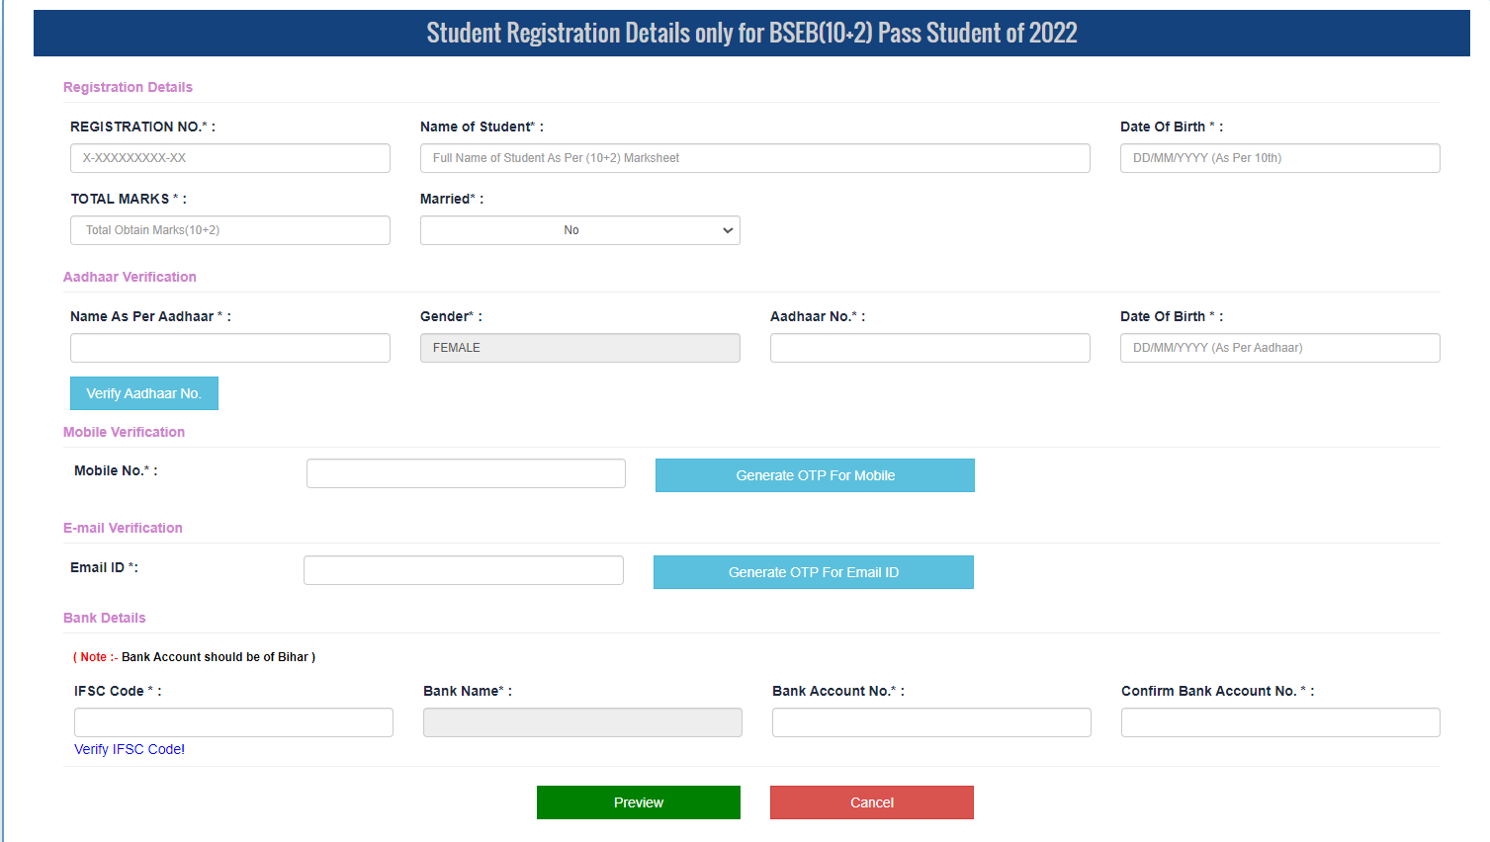Click the Bank Account No input field

[929, 721]
